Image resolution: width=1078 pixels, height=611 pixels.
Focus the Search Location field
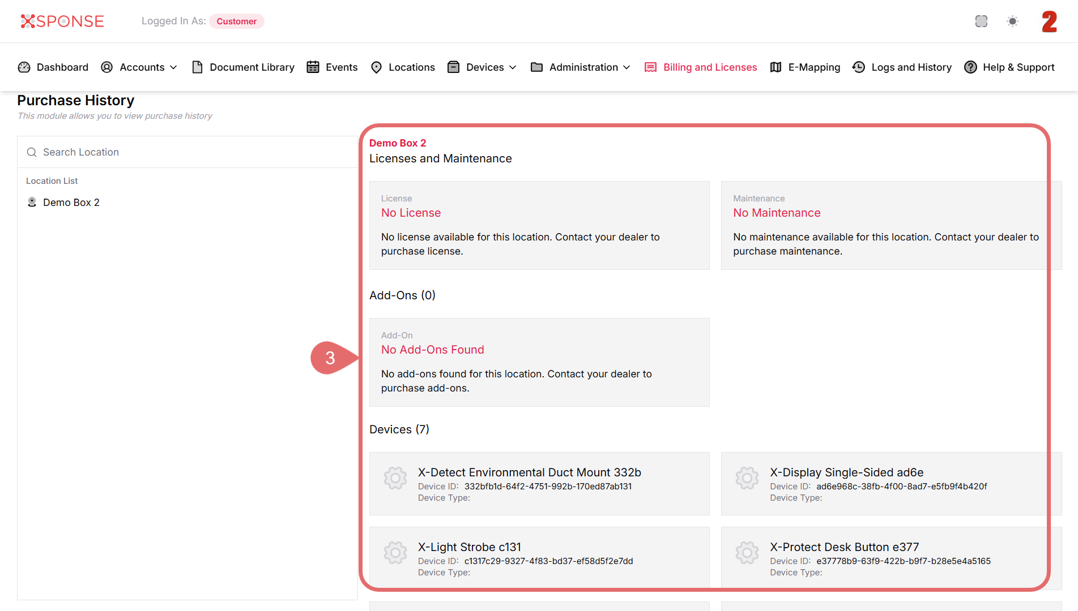point(187,152)
